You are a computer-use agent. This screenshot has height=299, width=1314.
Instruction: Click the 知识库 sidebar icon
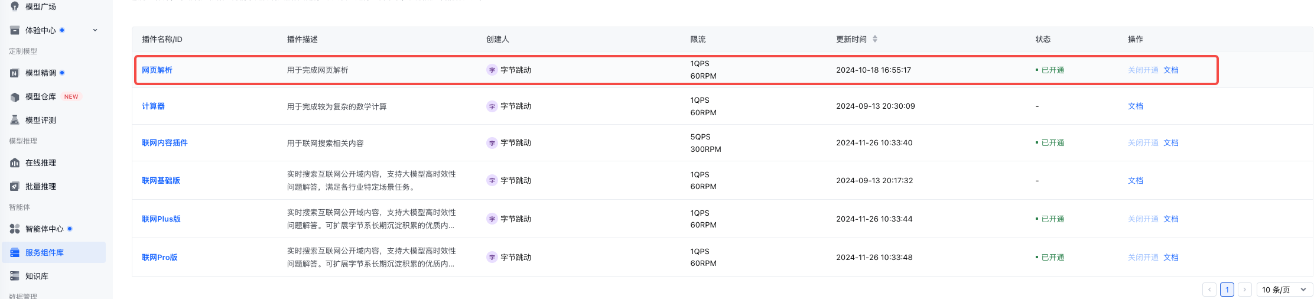point(15,276)
